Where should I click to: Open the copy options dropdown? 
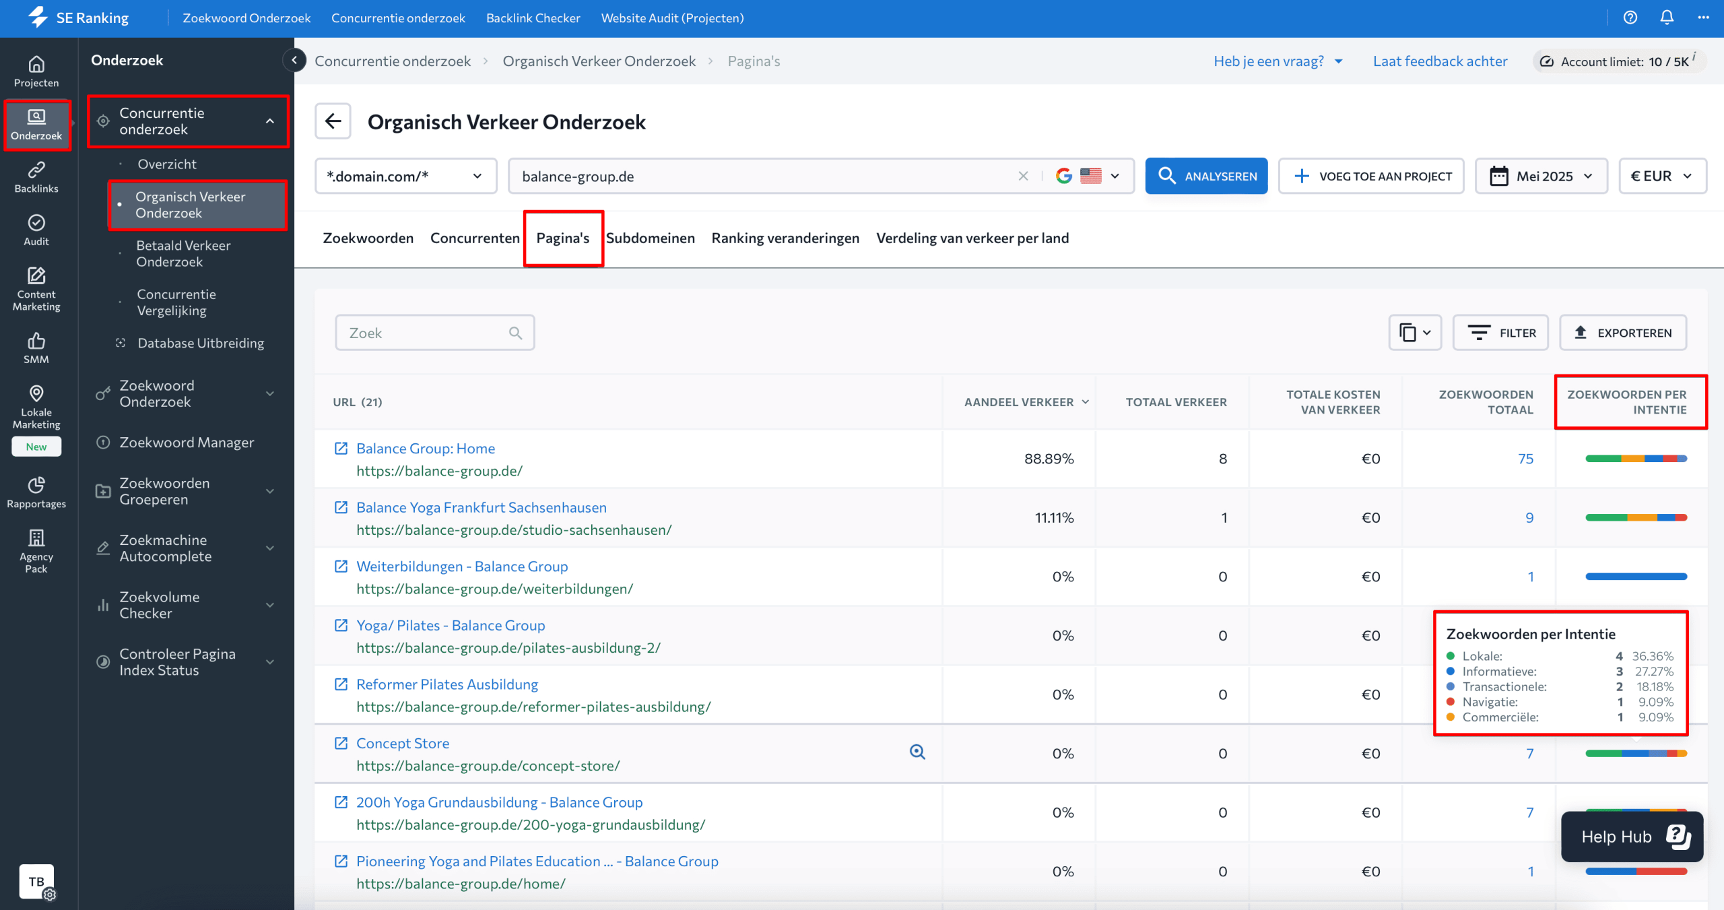(x=1415, y=333)
